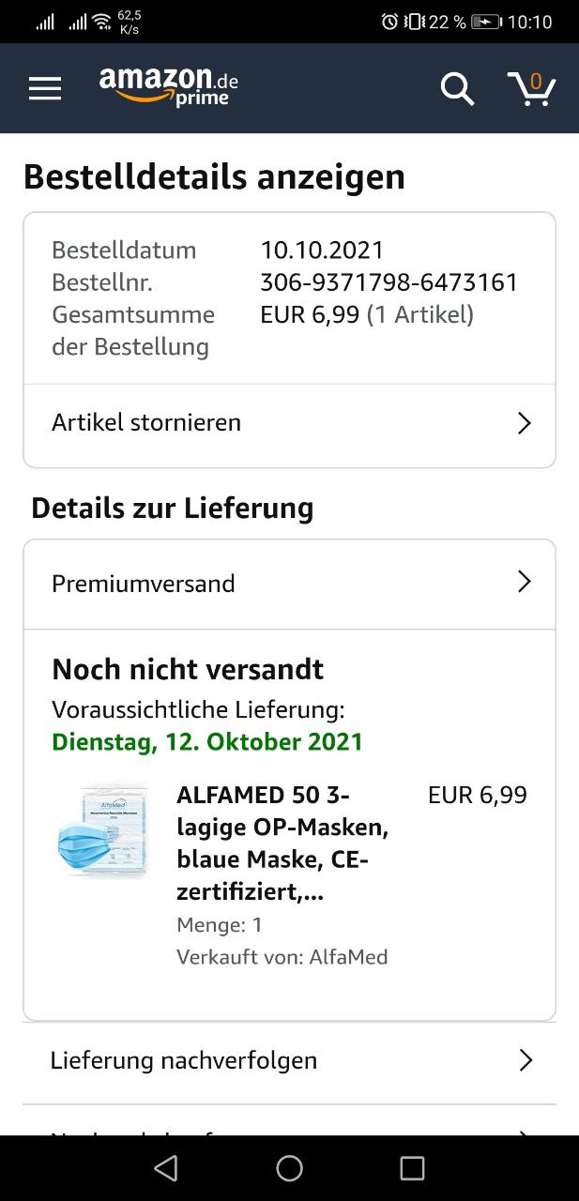The width and height of the screenshot is (579, 1201).
Task: Open the Premiumversand shipping row
Action: point(144,584)
